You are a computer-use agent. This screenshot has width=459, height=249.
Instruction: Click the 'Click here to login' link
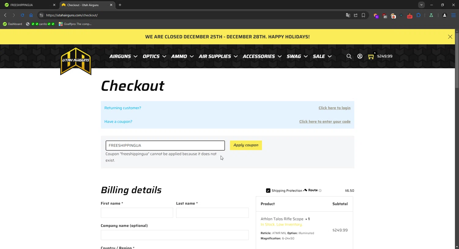pos(334,108)
